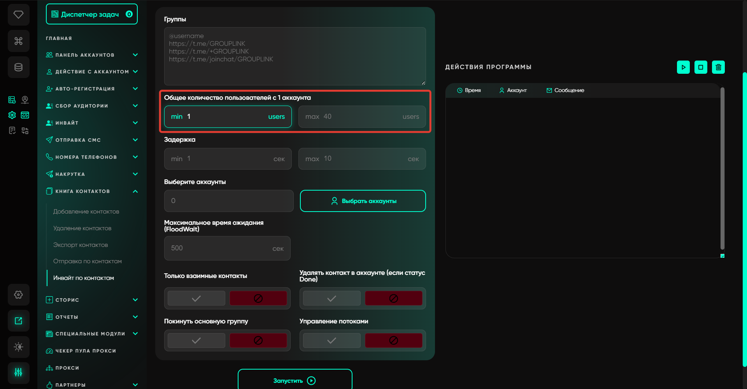Click the play icon in program actions
747x389 pixels.
(683, 67)
